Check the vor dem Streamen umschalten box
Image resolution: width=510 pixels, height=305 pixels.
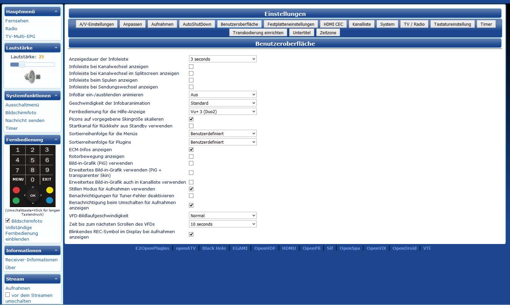(x=8, y=295)
